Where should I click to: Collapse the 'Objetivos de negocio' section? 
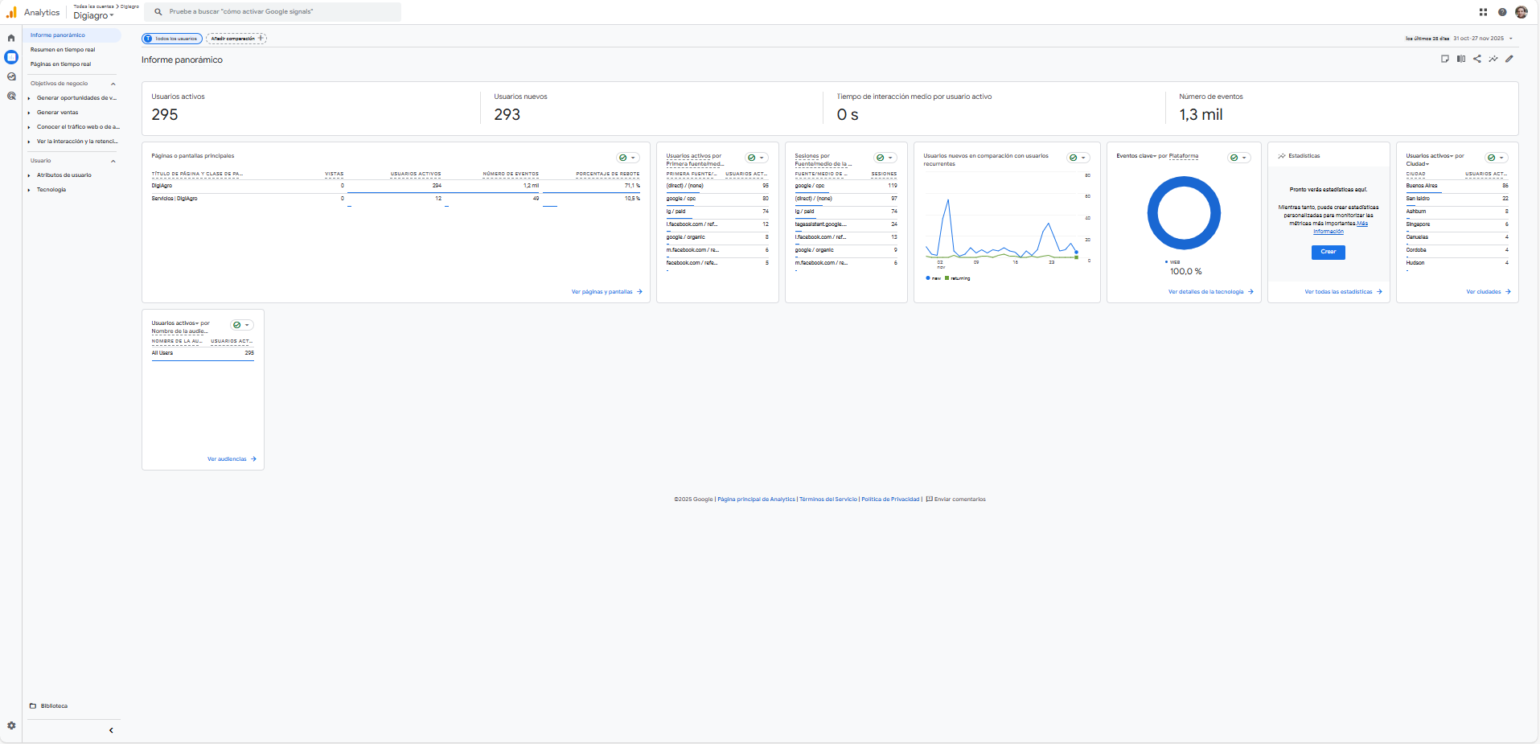click(x=113, y=84)
